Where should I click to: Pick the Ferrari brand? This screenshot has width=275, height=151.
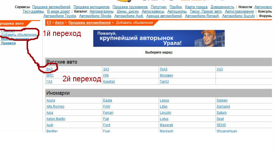pyautogui.click(x=108, y=113)
